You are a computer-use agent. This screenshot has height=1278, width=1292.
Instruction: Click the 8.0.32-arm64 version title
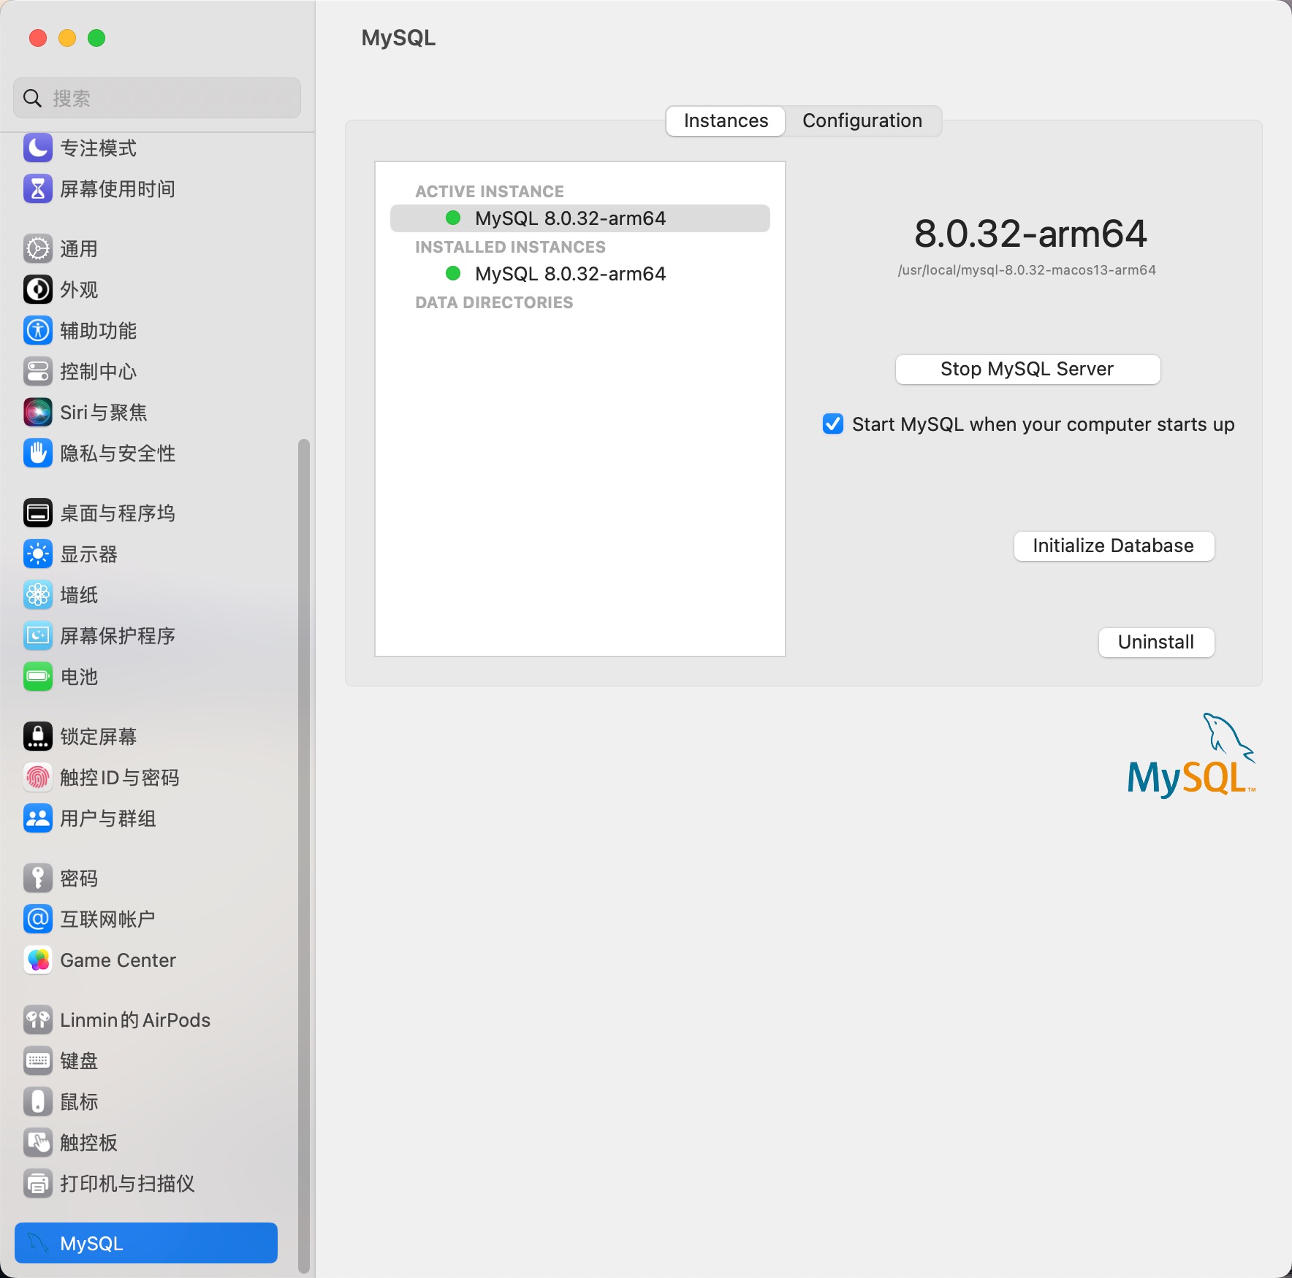pyautogui.click(x=1030, y=234)
